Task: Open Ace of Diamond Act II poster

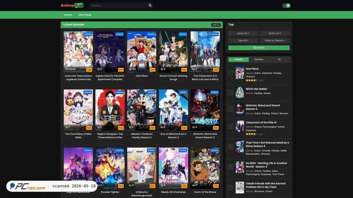Action: click(173, 110)
